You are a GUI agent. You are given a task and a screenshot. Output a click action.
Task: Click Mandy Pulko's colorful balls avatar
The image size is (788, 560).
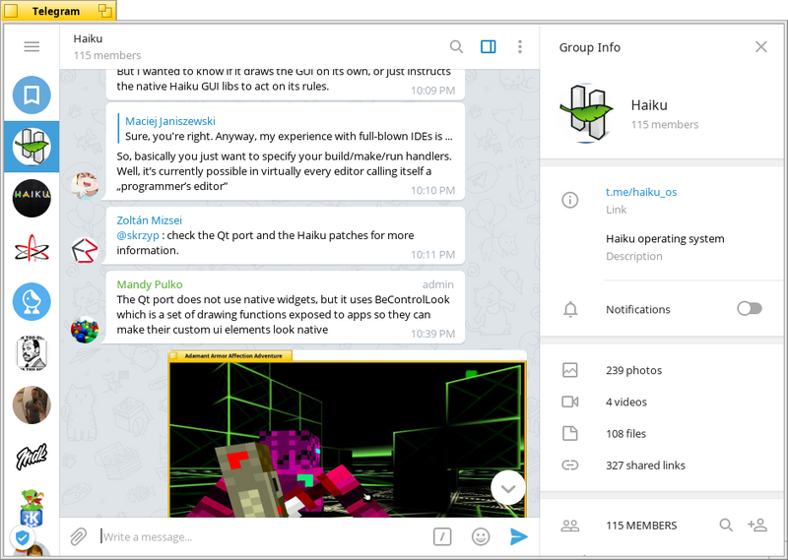[x=85, y=330]
